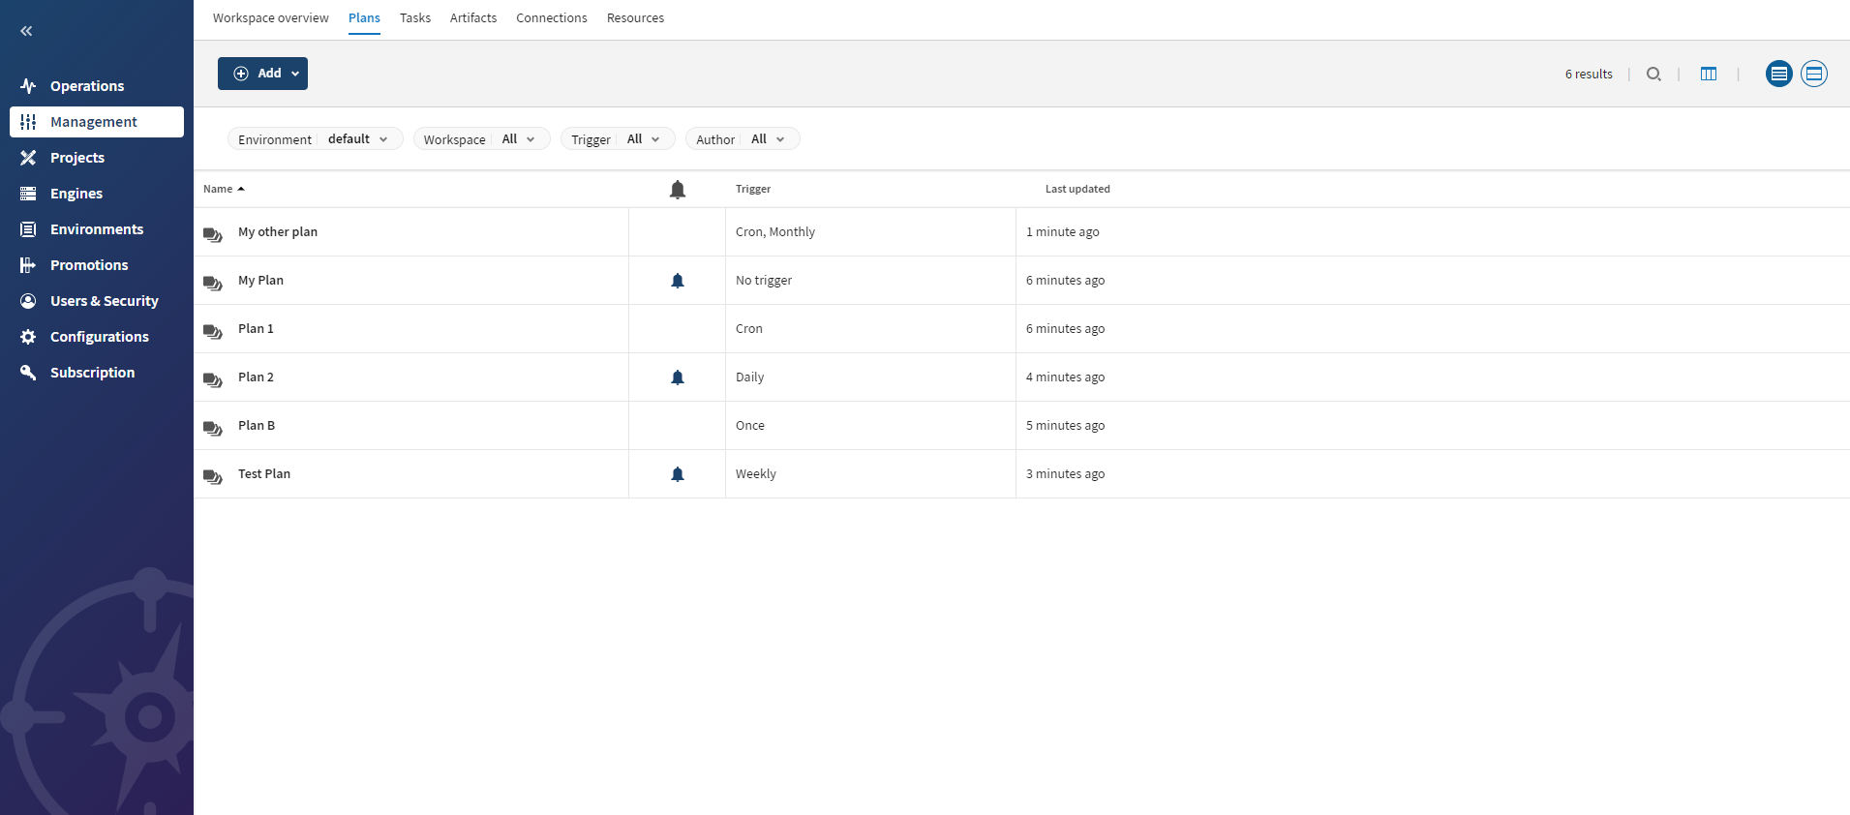Open the plan named Plan B
Viewport: 1850px width, 815px height.
tap(257, 426)
